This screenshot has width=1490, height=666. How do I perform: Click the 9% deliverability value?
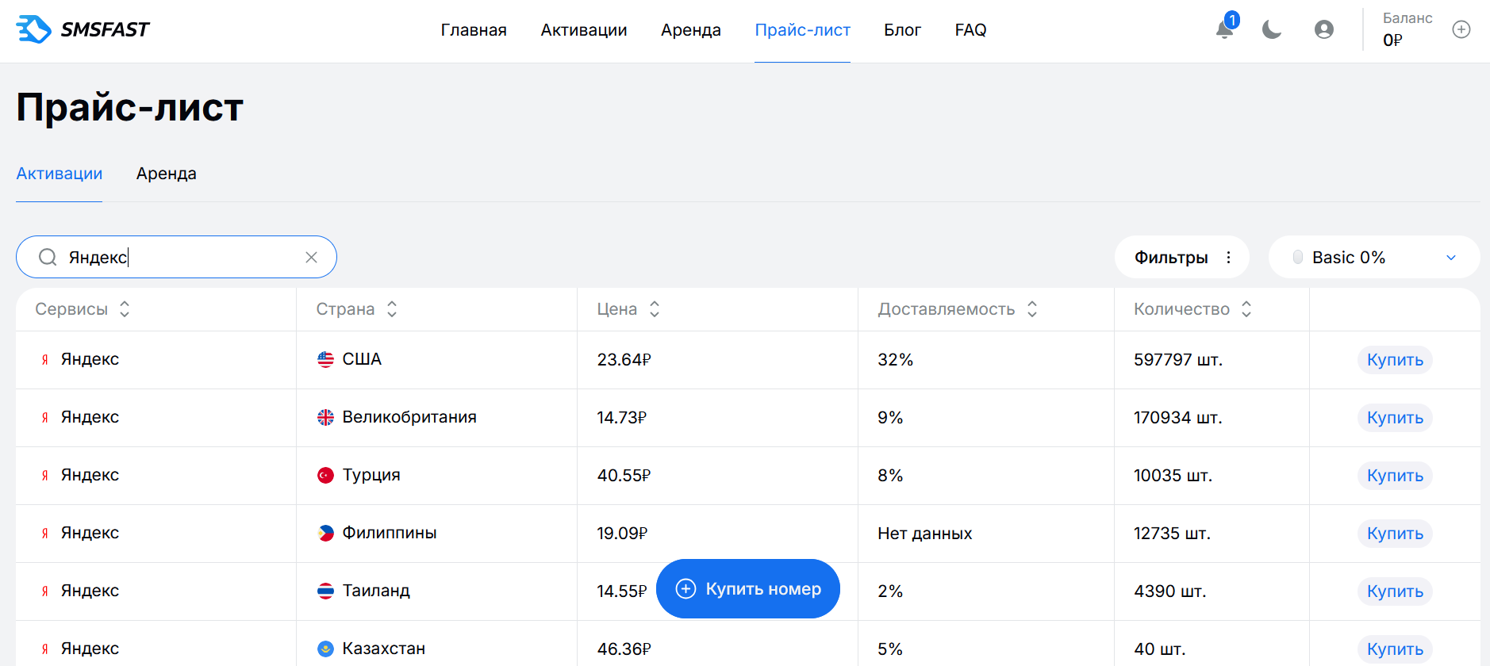click(890, 418)
